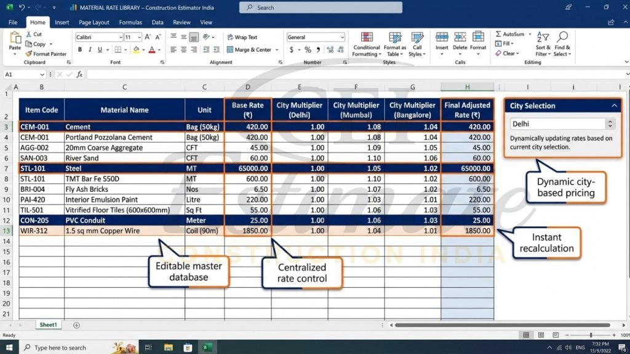Toggle align text left
Image resolution: width=630 pixels, height=354 pixels.
(173, 49)
